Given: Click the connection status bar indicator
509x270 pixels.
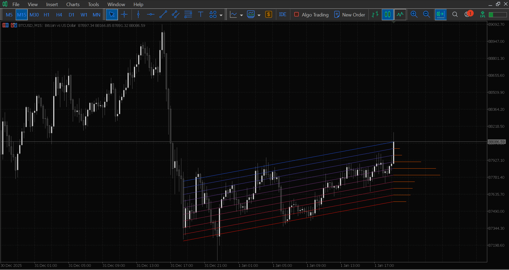Looking at the screenshot, I should tap(498, 15).
